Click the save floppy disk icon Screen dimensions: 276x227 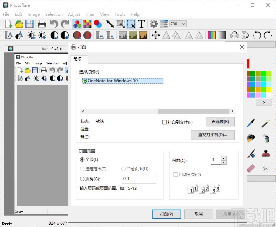pyautogui.click(x=29, y=24)
